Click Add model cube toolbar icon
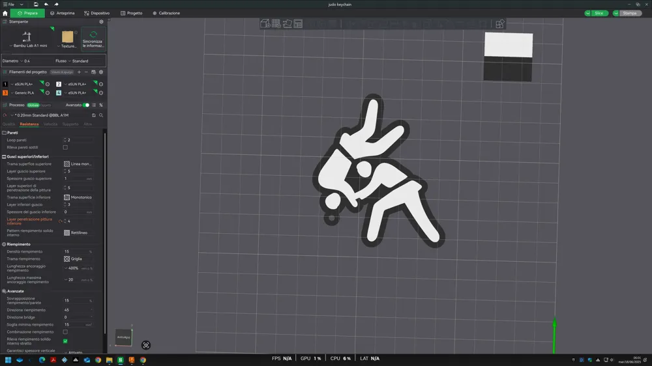 coord(265,23)
